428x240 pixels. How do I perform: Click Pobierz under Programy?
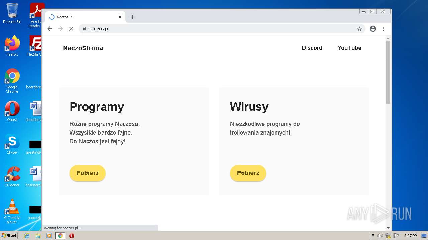click(88, 173)
